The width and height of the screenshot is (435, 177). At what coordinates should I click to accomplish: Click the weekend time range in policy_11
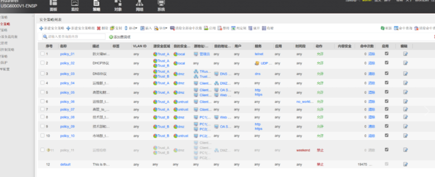(303, 150)
